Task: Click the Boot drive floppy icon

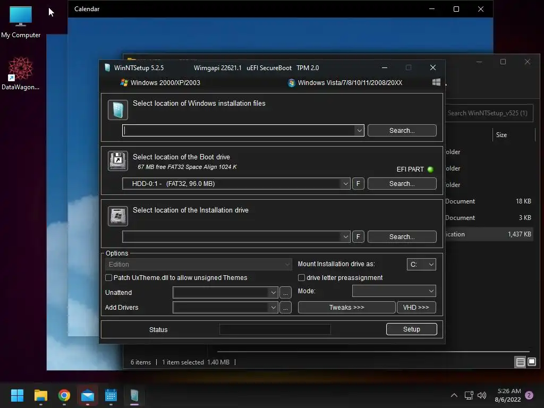Action: click(118, 161)
